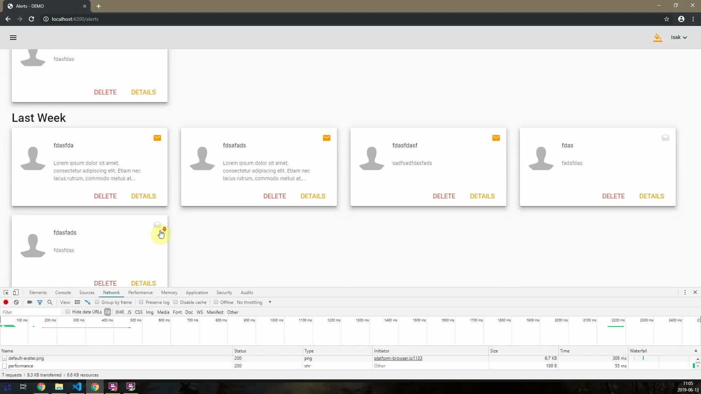Filter requests by XHR type

pyautogui.click(x=119, y=312)
